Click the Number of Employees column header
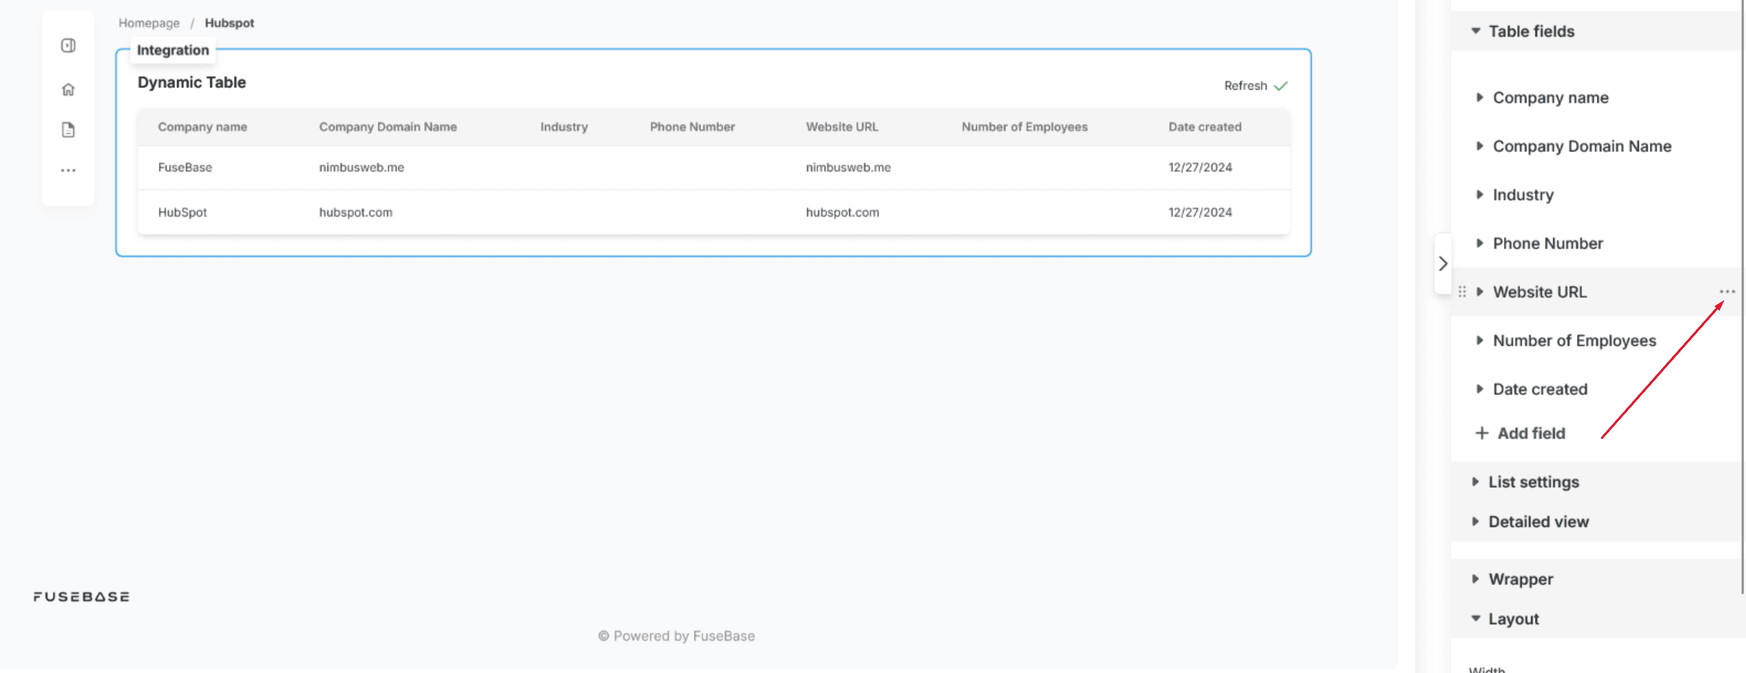 [1024, 127]
